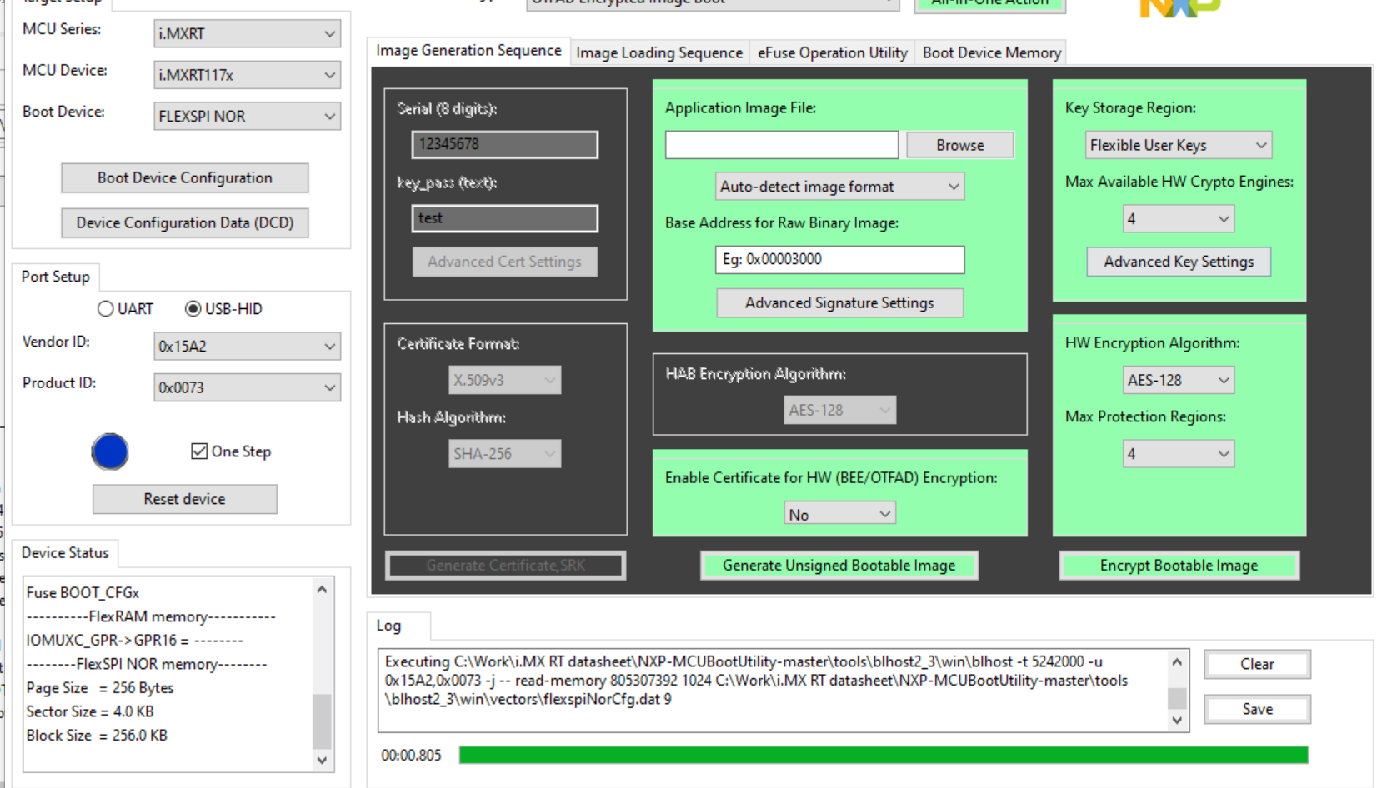1377x788 pixels.
Task: Open the Max Protection Regions dropdown
Action: pyautogui.click(x=1178, y=454)
